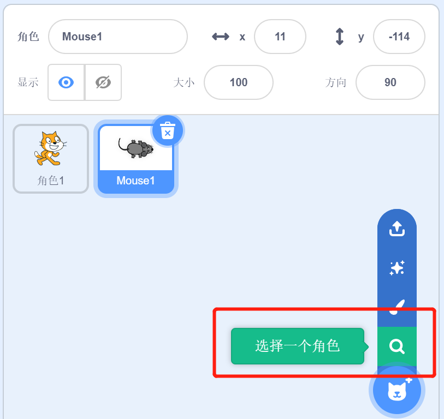Click the magnifier choose sprite icon
Viewport: 444px width, 419px height.
(396, 346)
